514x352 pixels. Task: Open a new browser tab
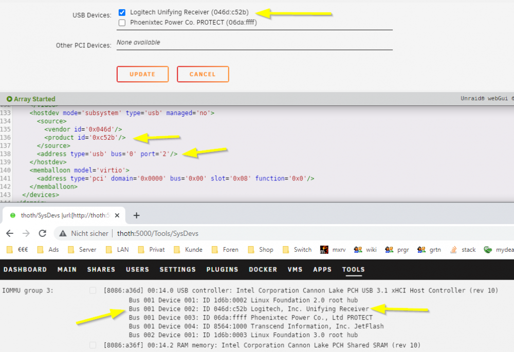coord(136,215)
